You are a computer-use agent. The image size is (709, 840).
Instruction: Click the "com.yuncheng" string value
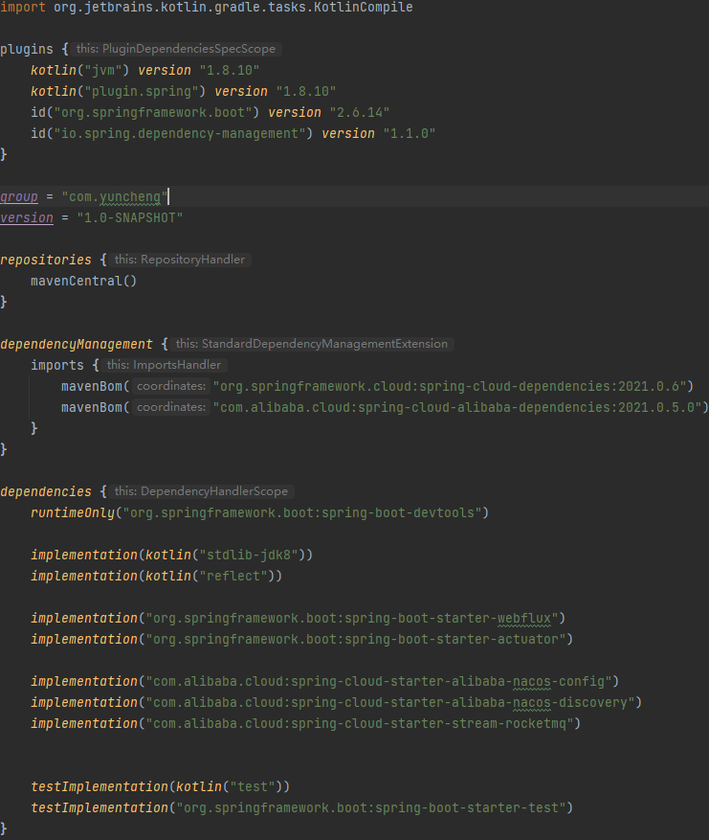(115, 197)
